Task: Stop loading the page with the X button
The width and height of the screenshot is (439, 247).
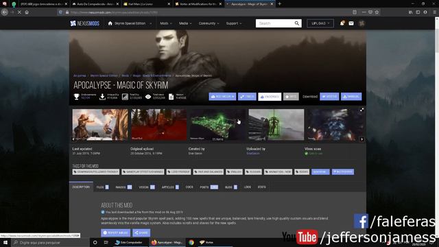Action: [19, 12]
